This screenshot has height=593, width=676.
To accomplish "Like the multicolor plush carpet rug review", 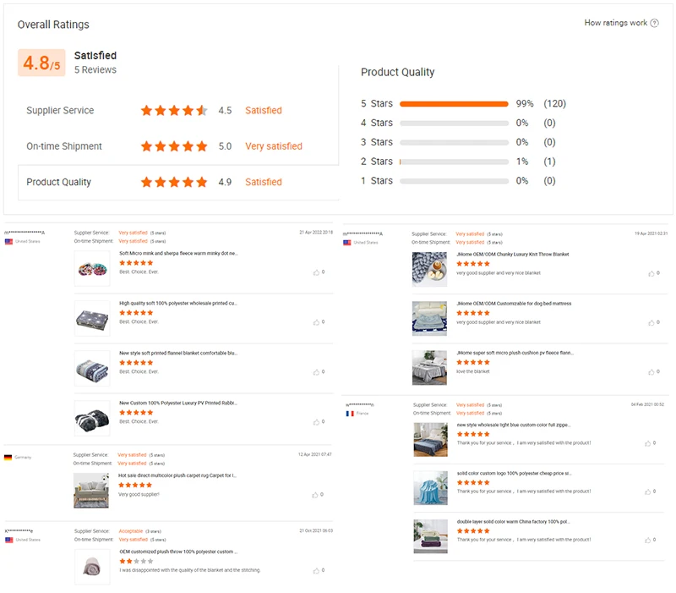I will click(317, 494).
